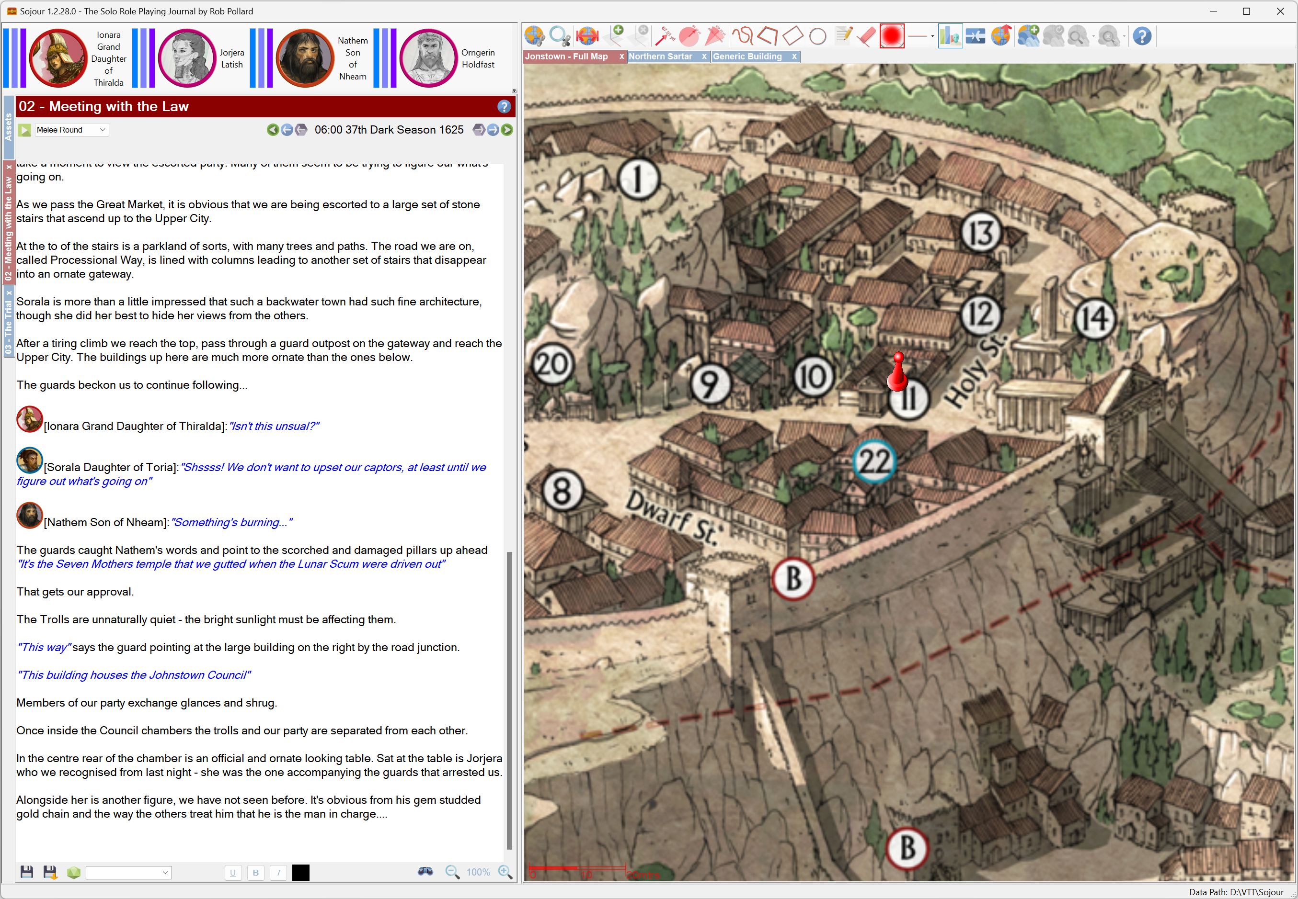The image size is (1298, 899).
Task: Switch to the Northern Sartar map tab
Action: [660, 56]
